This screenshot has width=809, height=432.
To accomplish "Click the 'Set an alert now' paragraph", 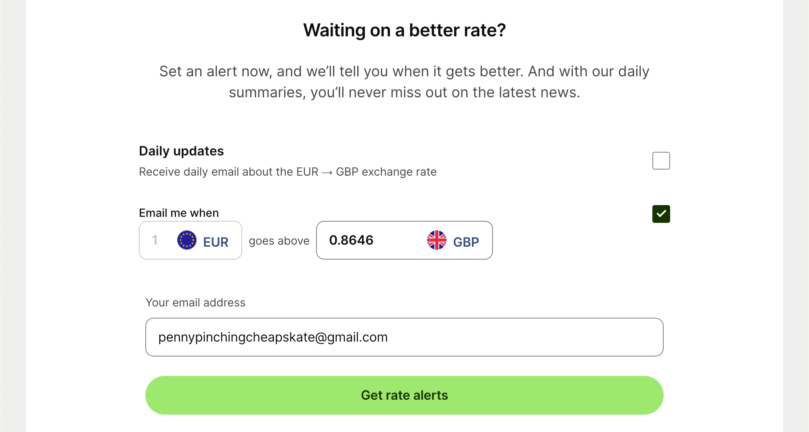I will (x=404, y=82).
